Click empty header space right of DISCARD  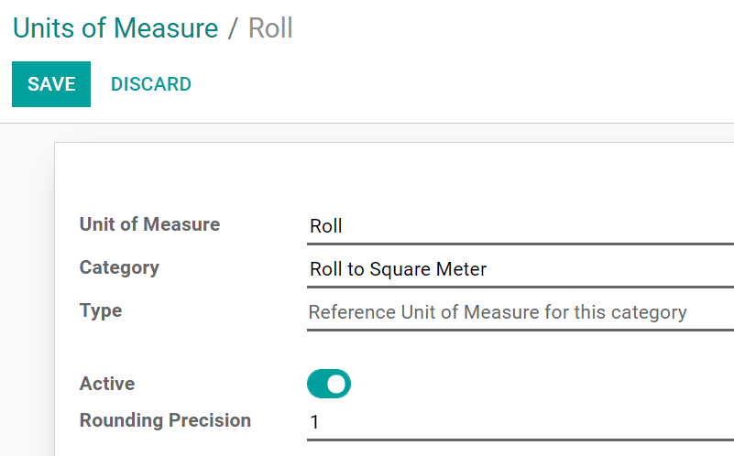[458, 84]
